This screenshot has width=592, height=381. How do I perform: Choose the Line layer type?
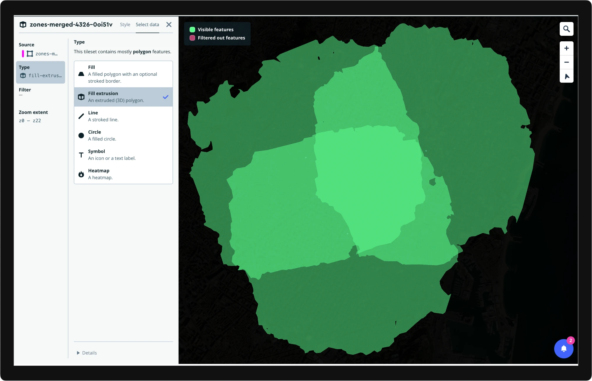click(123, 116)
